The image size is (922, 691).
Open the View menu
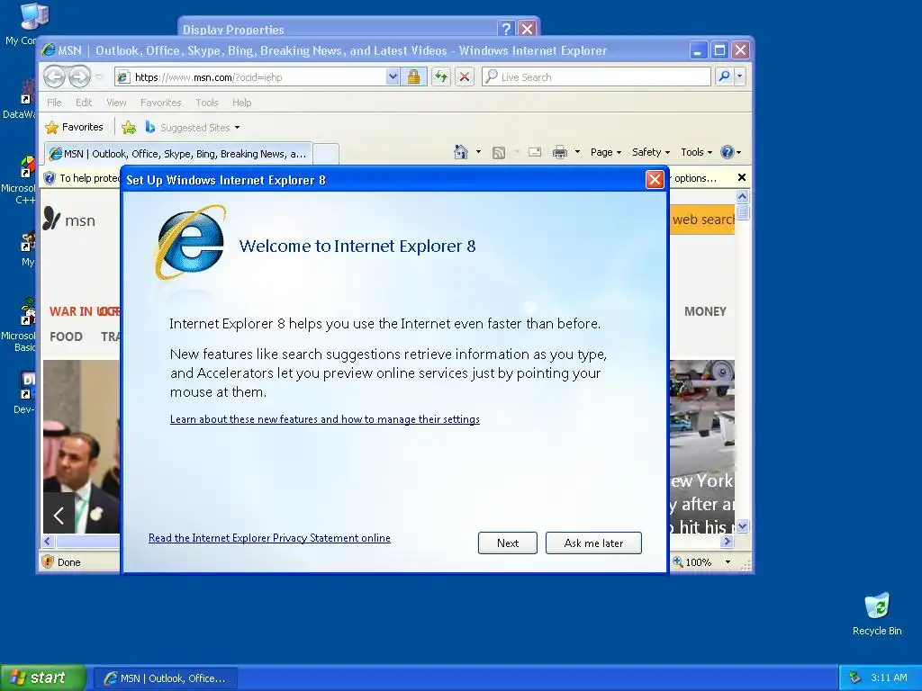[116, 103]
